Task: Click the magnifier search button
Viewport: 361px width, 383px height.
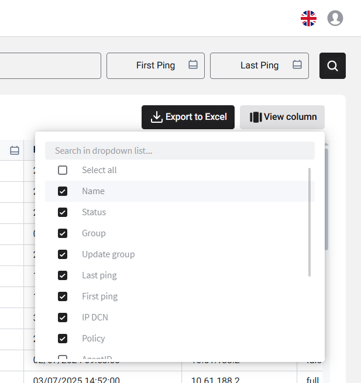Action: (332, 66)
